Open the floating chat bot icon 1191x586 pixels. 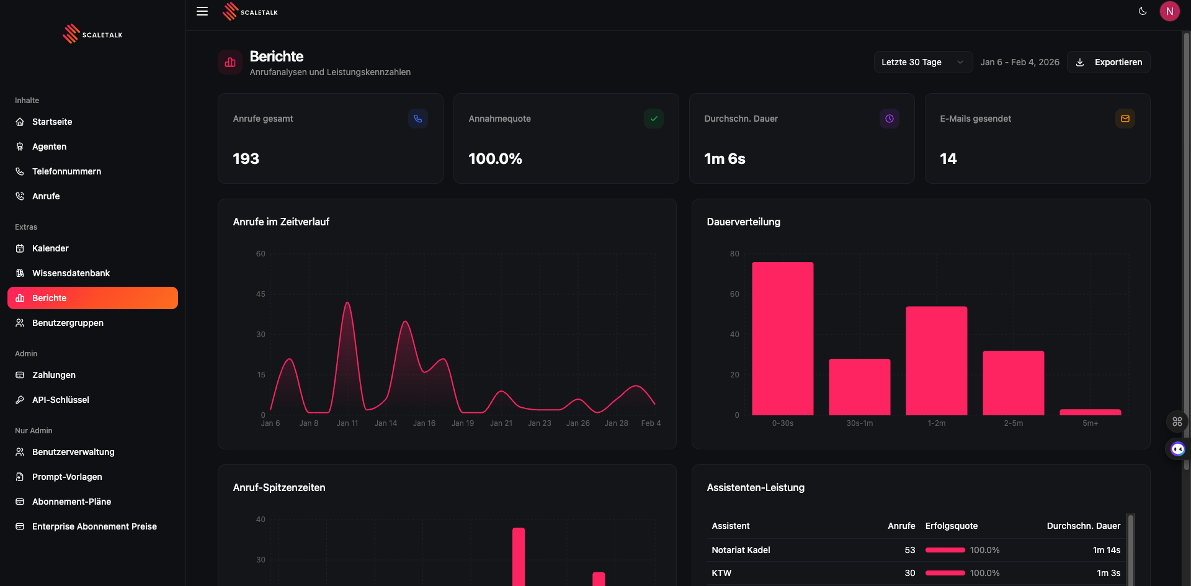click(x=1177, y=449)
